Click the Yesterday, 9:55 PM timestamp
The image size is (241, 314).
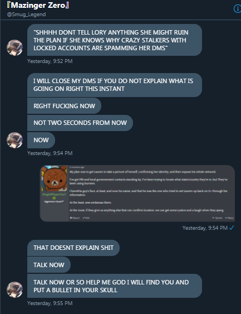point(50,303)
